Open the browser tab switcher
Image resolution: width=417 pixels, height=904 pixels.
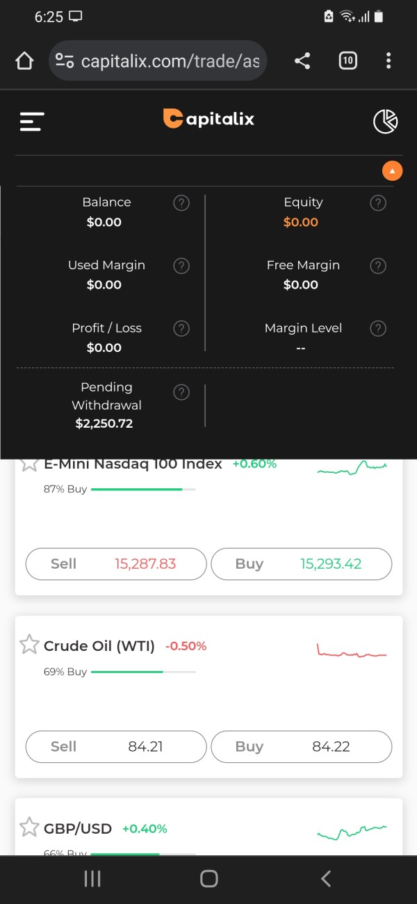pos(347,61)
